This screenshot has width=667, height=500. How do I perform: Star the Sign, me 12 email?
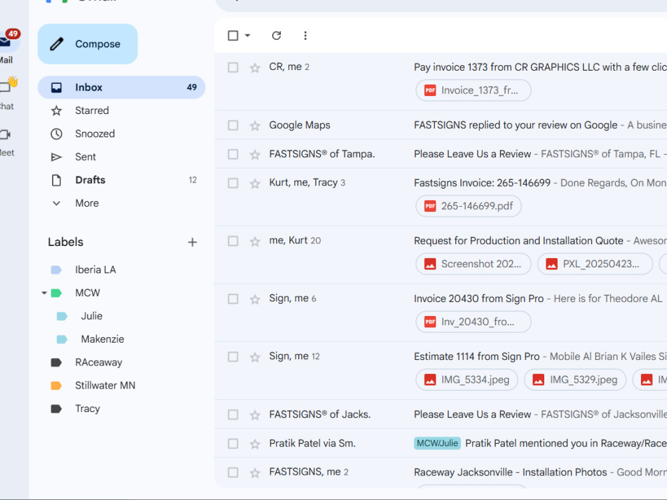tap(255, 357)
